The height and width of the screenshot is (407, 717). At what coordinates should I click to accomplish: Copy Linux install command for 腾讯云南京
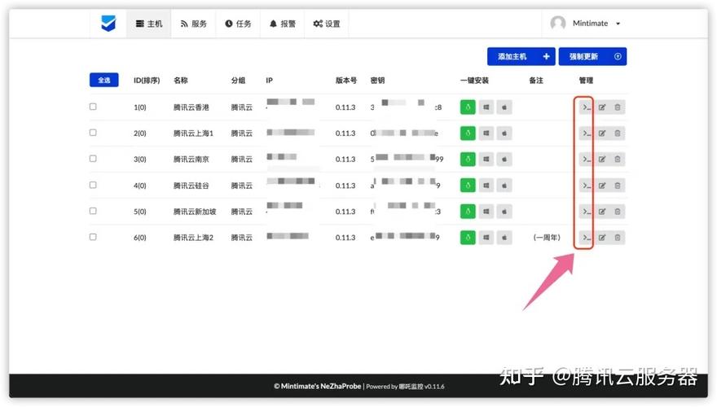(468, 160)
